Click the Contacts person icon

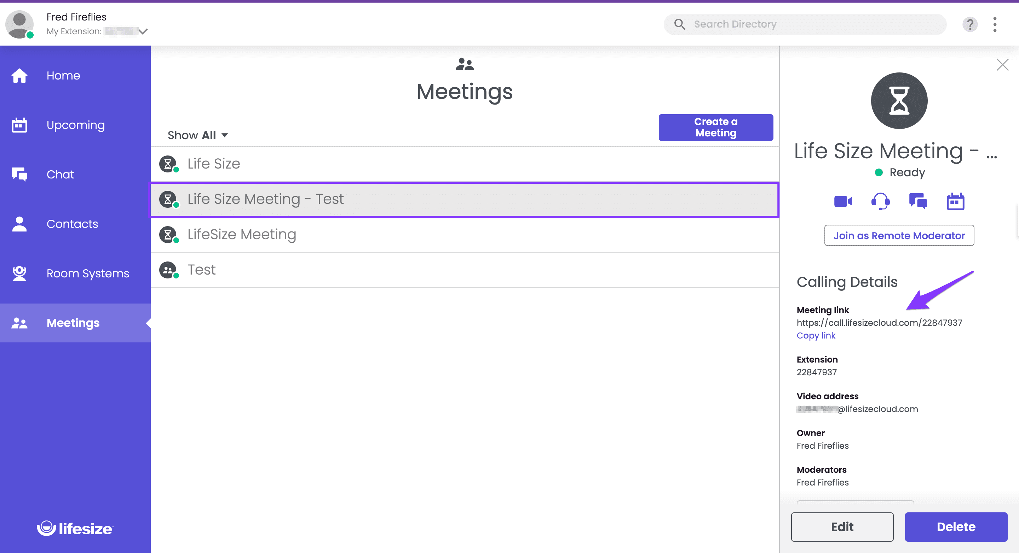[x=19, y=224]
